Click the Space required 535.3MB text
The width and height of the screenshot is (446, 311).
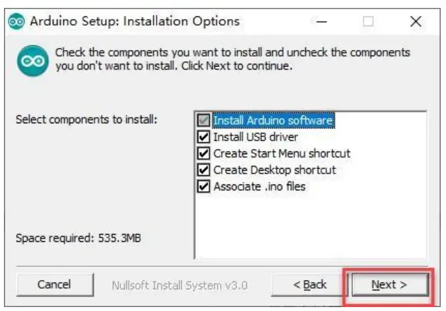[x=78, y=238]
